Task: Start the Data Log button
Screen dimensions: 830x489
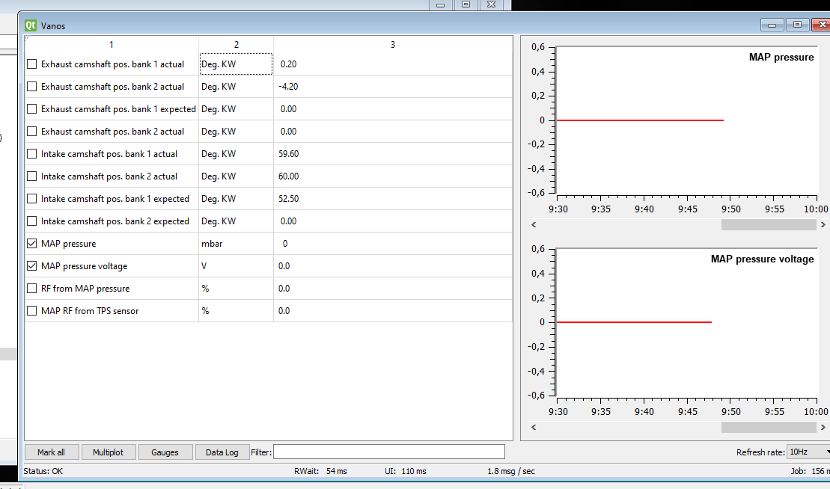Action: coord(222,452)
